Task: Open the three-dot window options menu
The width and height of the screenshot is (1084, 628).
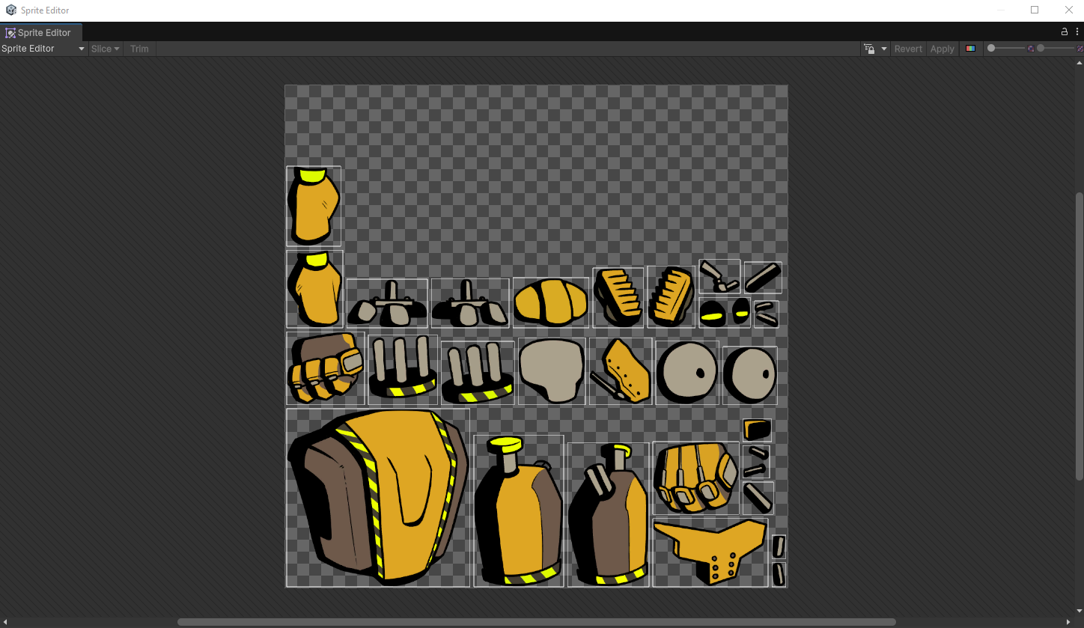Action: 1077,32
